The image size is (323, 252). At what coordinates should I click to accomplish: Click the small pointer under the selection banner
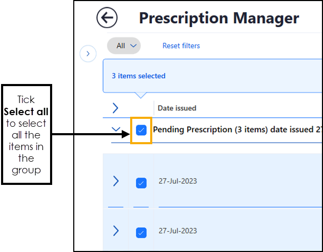click(x=140, y=96)
